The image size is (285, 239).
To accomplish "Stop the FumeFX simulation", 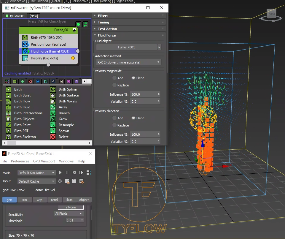I will [74, 172].
